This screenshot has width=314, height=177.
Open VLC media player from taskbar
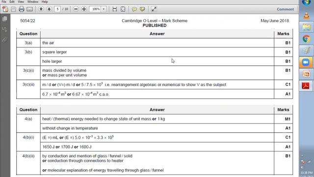[306, 15]
